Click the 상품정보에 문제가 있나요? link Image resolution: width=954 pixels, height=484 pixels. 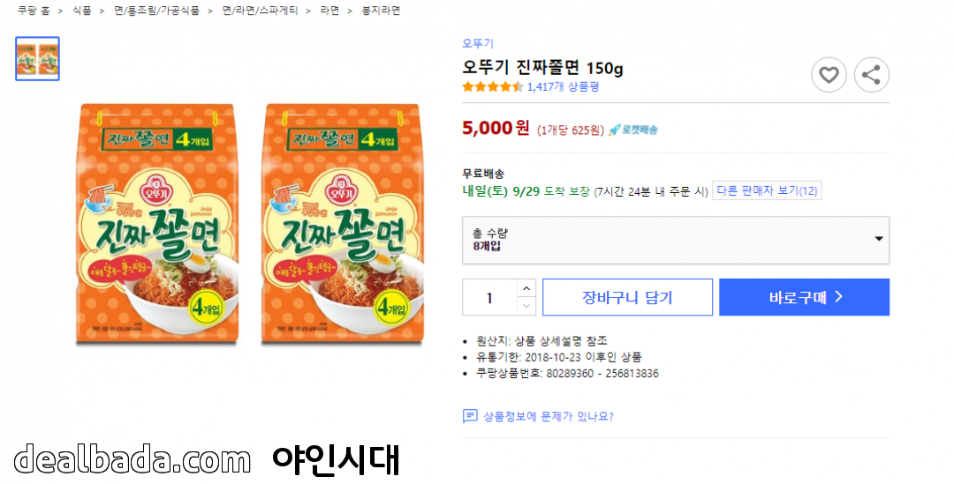[548, 416]
